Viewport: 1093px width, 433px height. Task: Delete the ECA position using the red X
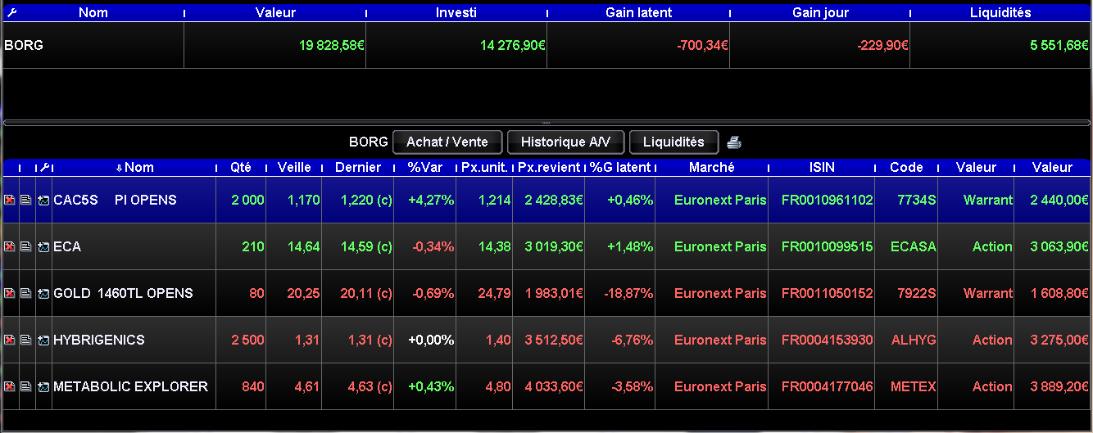point(10,247)
